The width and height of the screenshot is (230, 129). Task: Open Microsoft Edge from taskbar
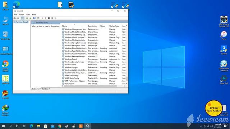(31, 126)
